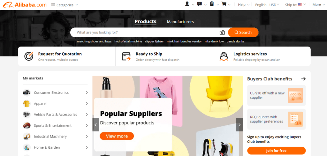This screenshot has height=156, width=327.
Task: Click the search input field
Action: (146, 33)
